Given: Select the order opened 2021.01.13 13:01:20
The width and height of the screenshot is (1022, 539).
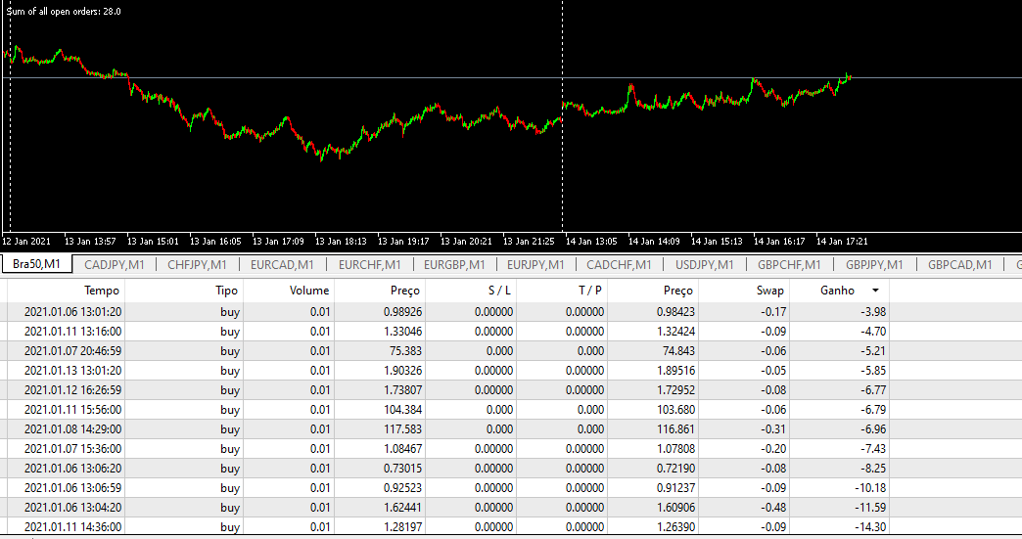Looking at the screenshot, I should pyautogui.click(x=448, y=371).
